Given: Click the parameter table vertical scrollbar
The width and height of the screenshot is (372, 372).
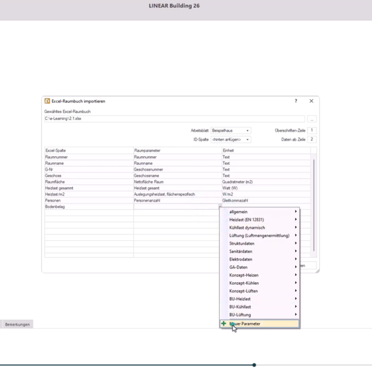Looking at the screenshot, I should point(314,205).
